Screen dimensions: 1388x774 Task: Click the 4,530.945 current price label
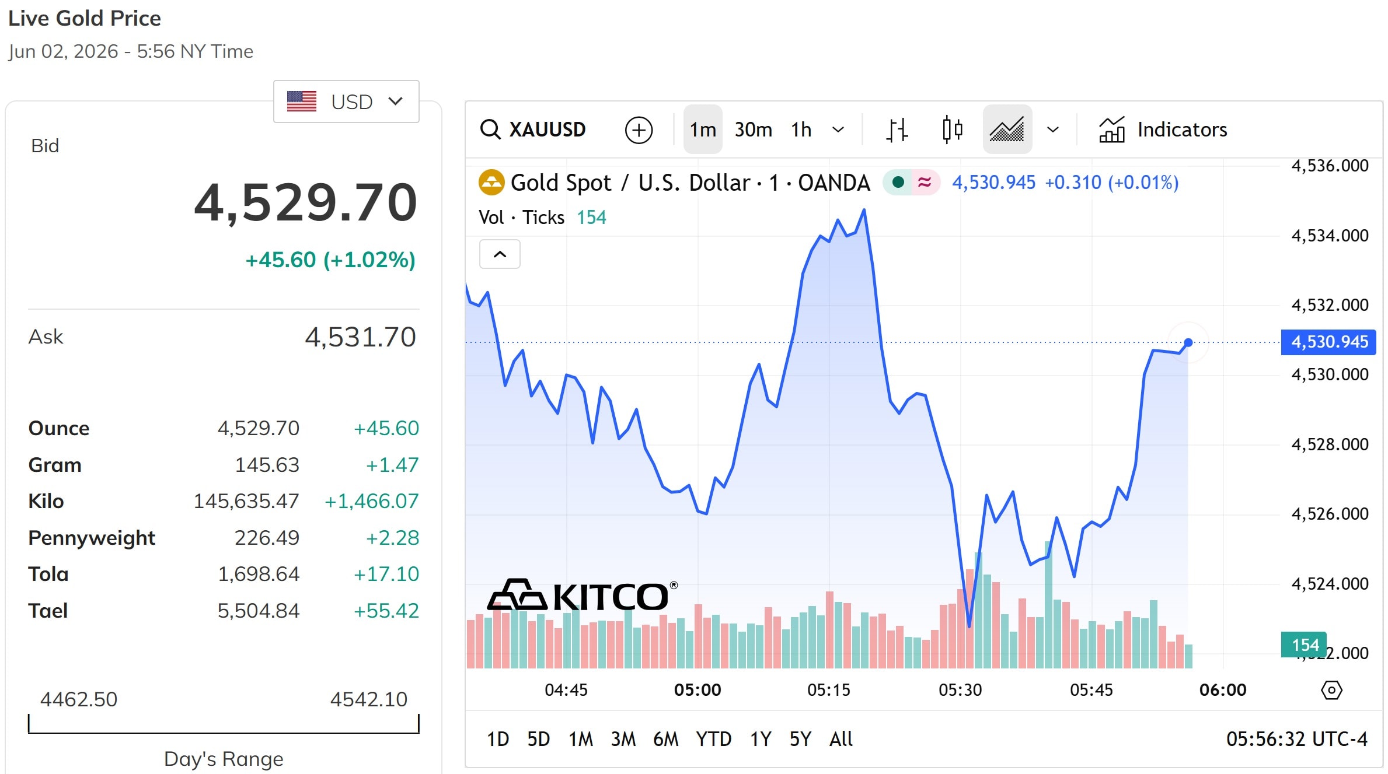click(x=1328, y=342)
